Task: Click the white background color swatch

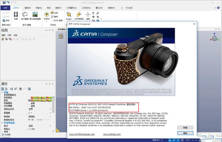Action: point(29,98)
